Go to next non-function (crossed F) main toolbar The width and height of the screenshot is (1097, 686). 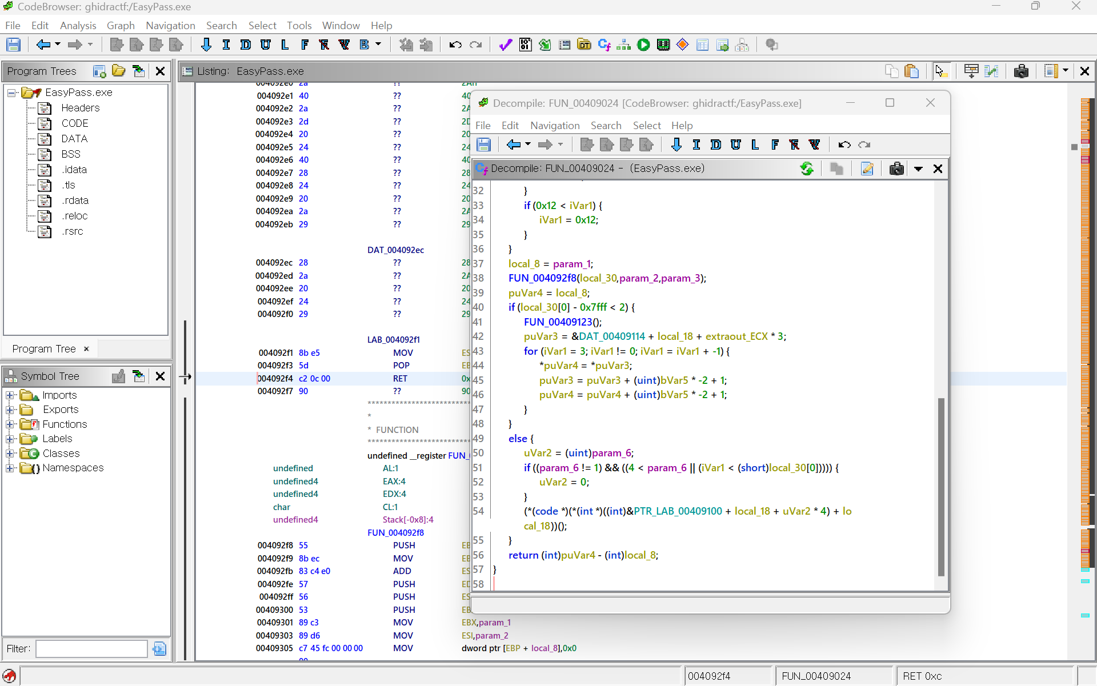pyautogui.click(x=324, y=45)
